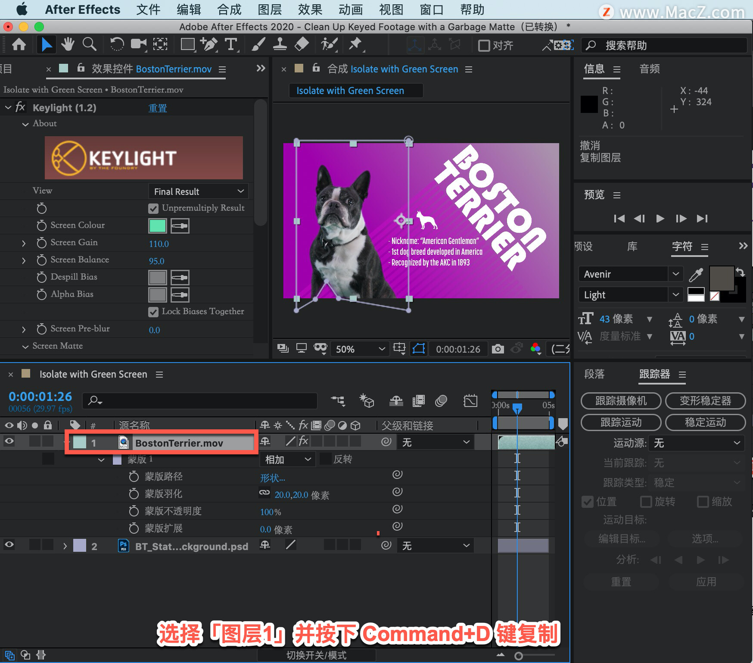
Task: Select the Brush tool
Action: pyautogui.click(x=258, y=44)
